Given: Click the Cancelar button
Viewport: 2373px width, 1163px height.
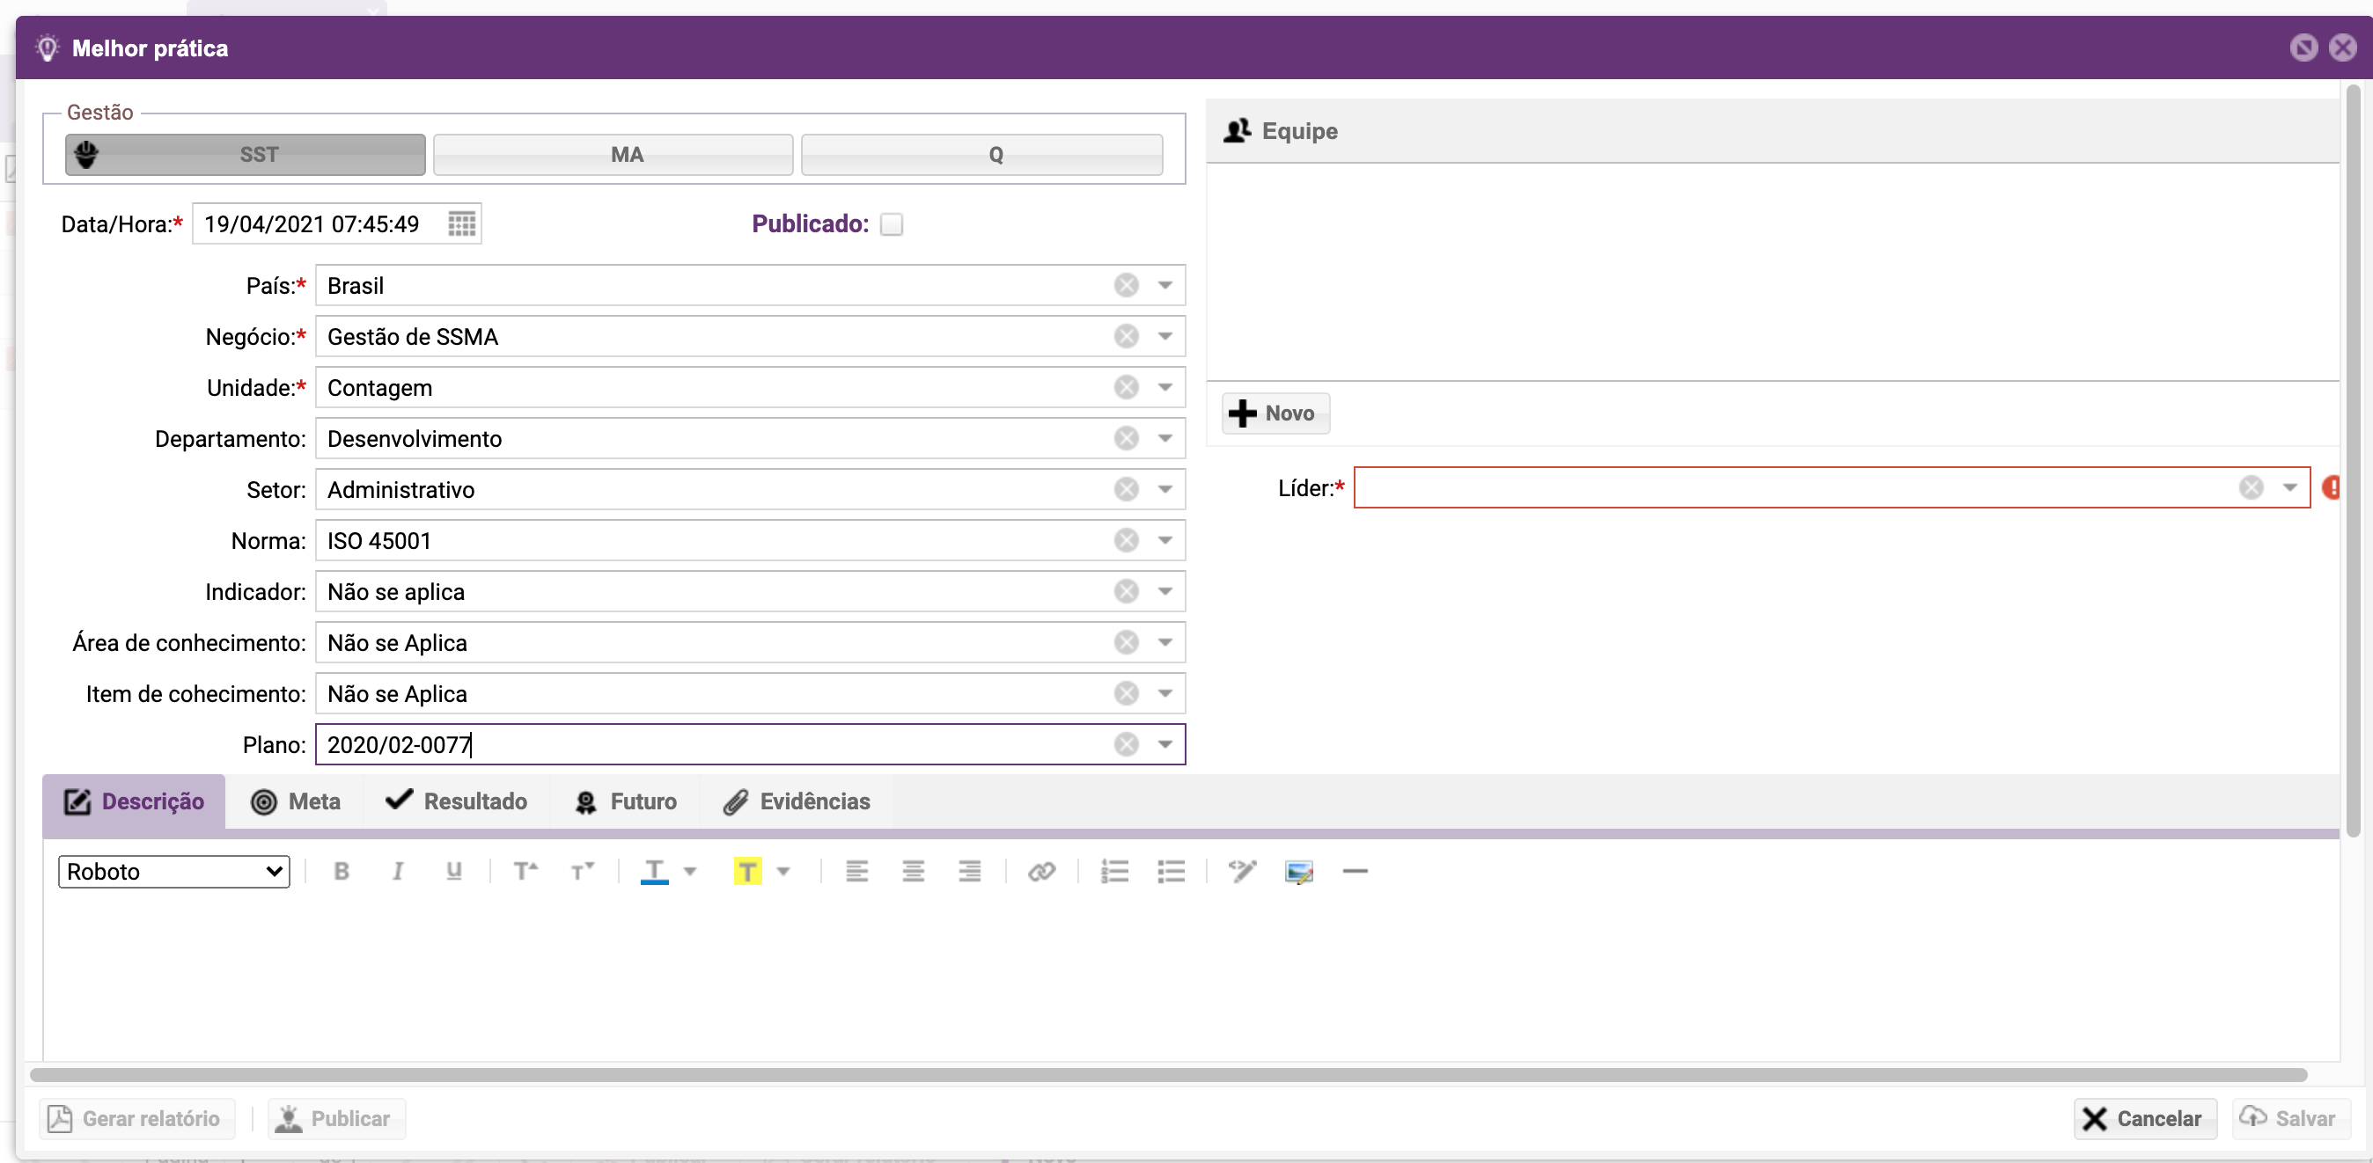Looking at the screenshot, I should click(2144, 1118).
